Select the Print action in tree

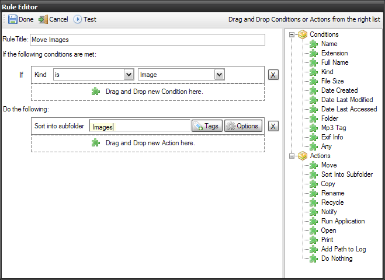point(327,240)
